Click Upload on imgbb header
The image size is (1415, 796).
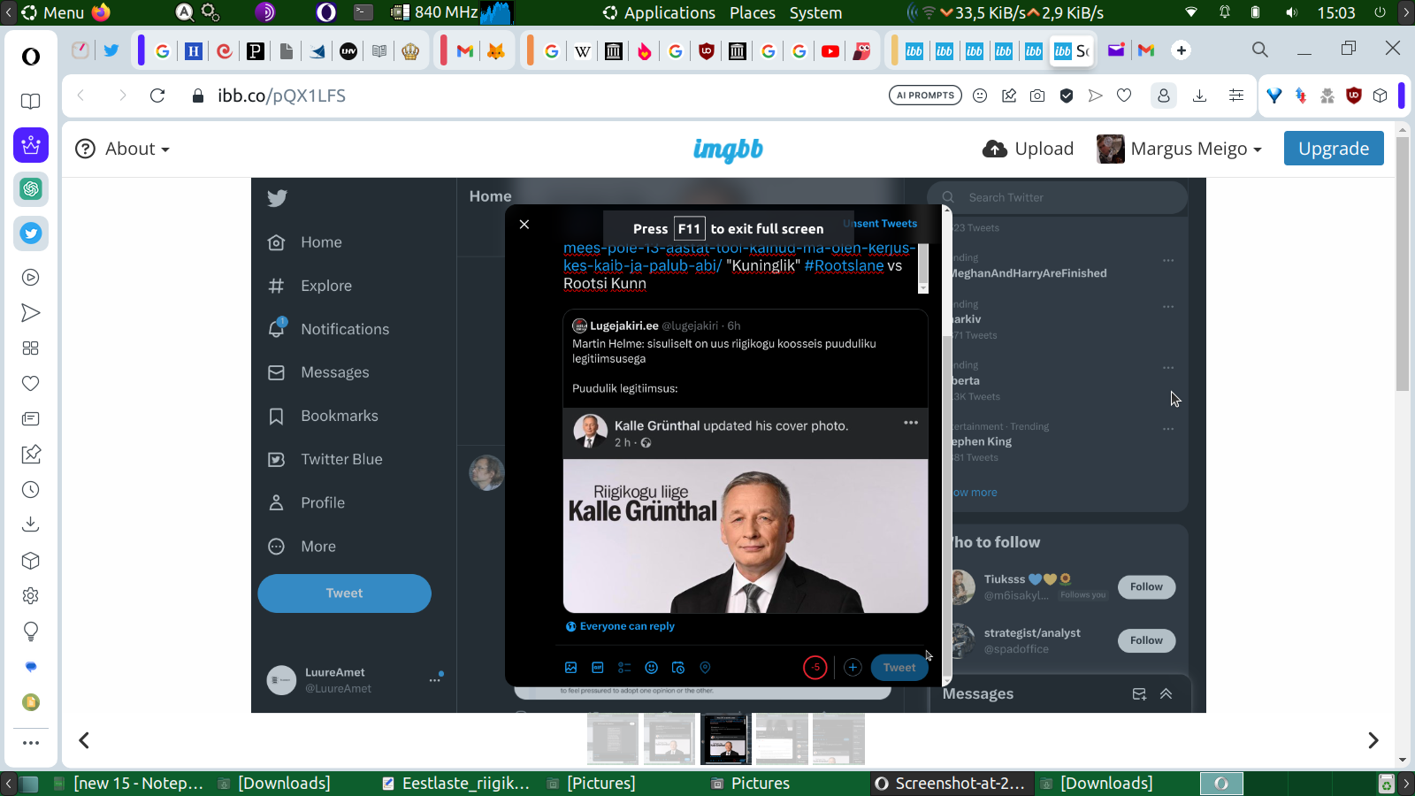pyautogui.click(x=1028, y=149)
